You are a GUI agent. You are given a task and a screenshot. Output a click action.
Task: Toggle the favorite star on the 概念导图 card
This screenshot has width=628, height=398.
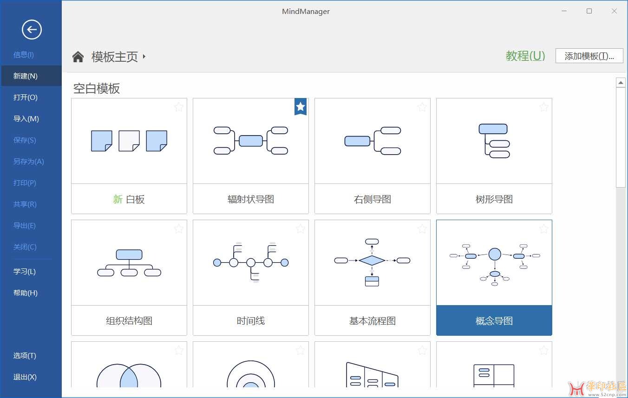[544, 229]
